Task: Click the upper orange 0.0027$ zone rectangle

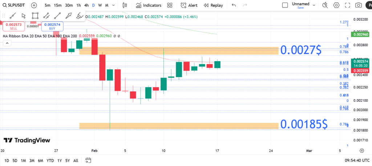Action: pyautogui.click(x=179, y=50)
